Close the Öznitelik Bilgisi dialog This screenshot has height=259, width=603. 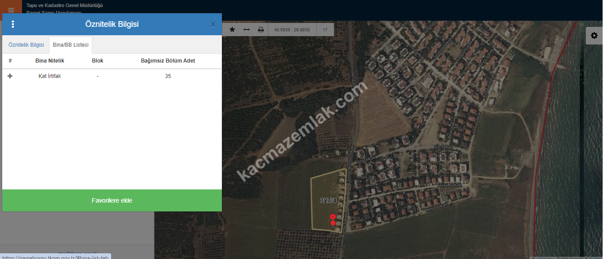[x=213, y=25]
